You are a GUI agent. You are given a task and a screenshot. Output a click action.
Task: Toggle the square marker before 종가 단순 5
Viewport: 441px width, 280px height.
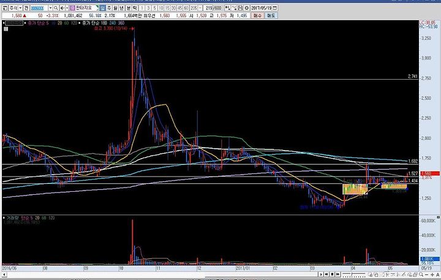point(25,23)
